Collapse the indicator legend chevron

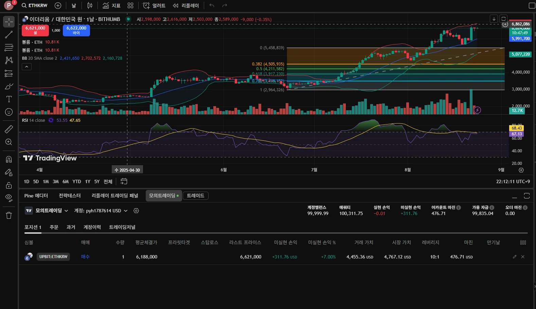(26, 67)
